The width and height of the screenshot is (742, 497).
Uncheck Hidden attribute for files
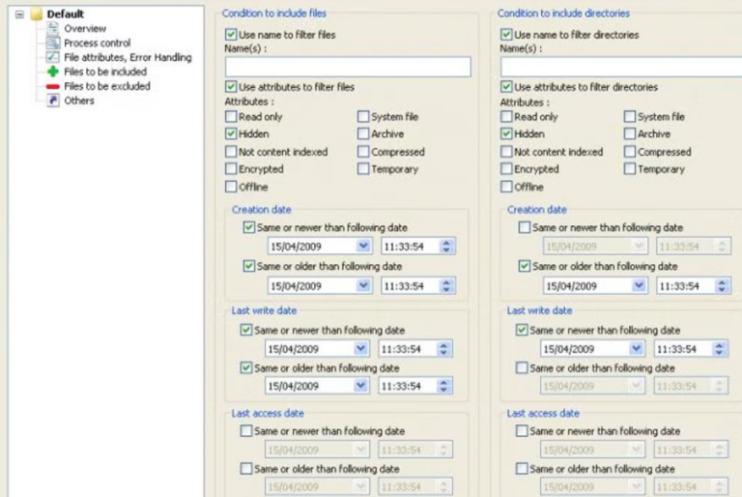pyautogui.click(x=231, y=133)
